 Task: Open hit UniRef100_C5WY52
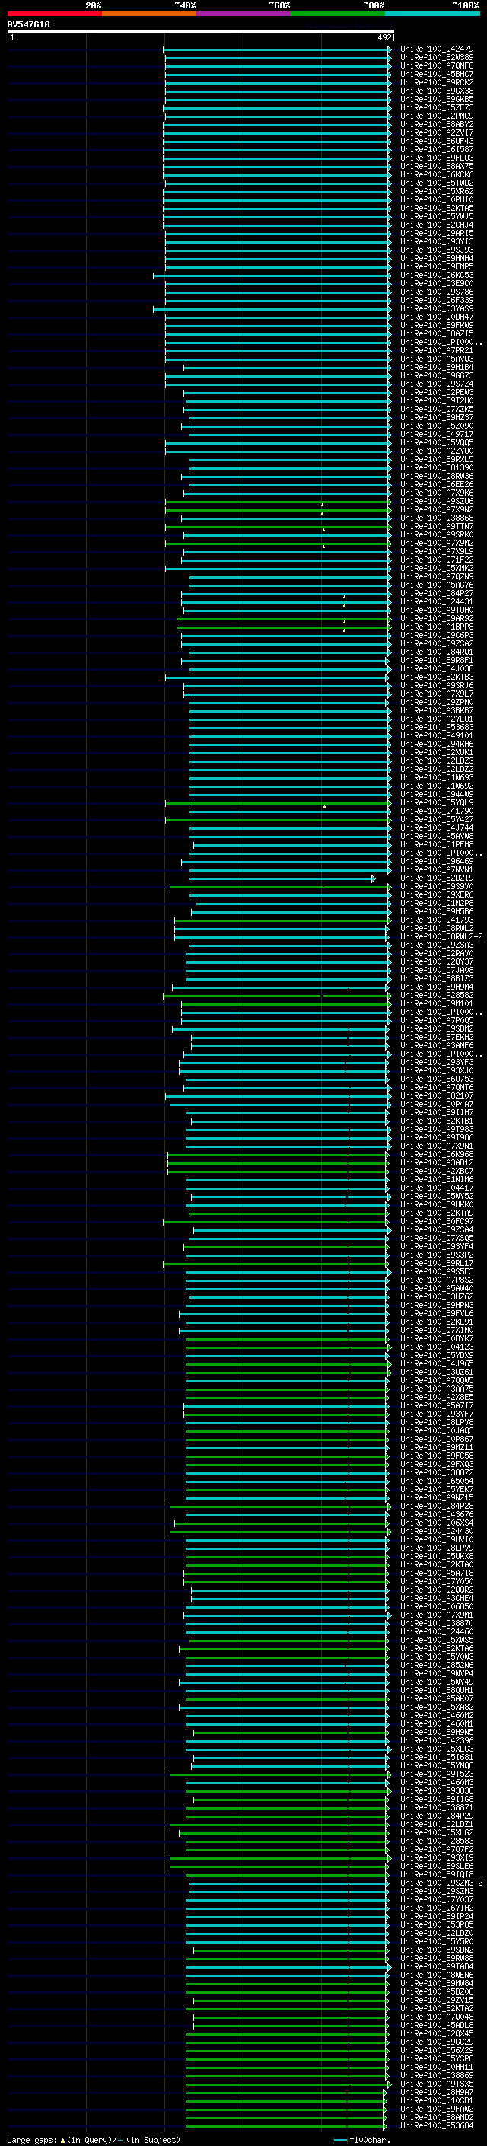click(437, 1196)
